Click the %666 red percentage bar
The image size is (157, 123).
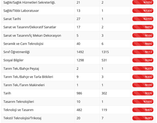[143, 44]
